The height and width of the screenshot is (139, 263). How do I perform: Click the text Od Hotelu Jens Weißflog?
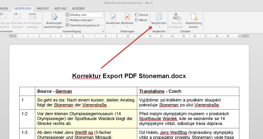tap(163, 133)
